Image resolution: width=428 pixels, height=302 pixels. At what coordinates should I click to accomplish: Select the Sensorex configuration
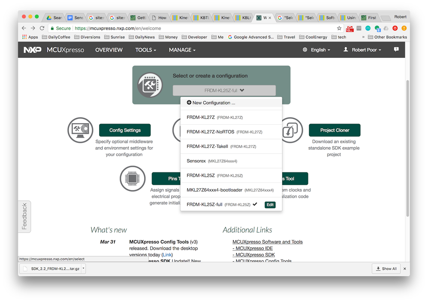pos(231,161)
